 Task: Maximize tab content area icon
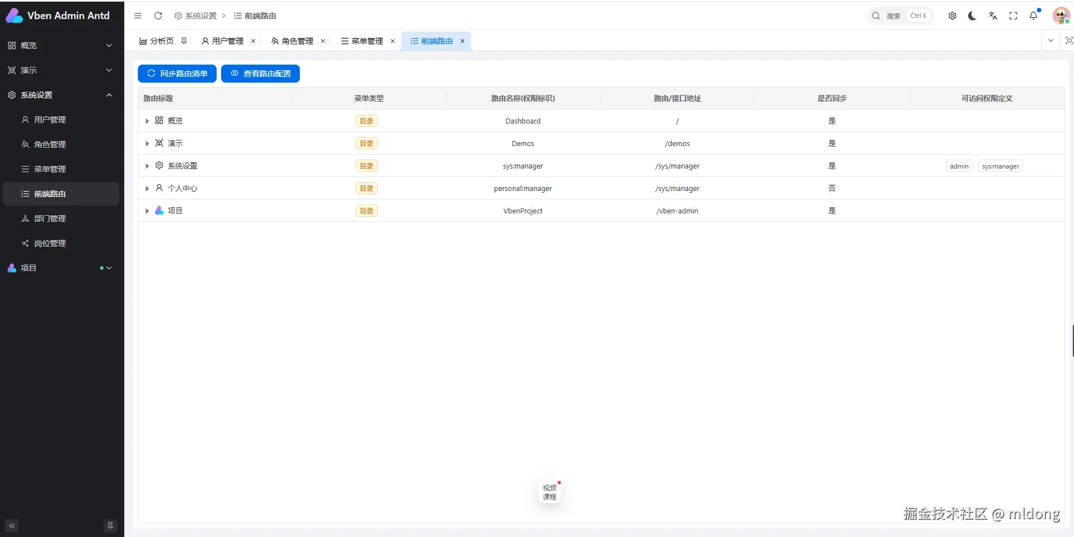[1069, 40]
